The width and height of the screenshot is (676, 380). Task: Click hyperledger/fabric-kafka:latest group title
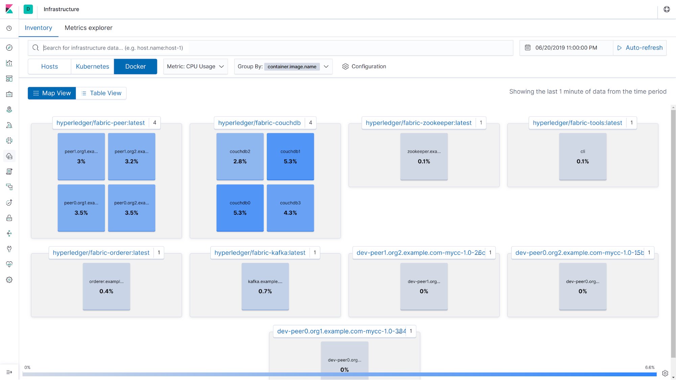(x=260, y=253)
